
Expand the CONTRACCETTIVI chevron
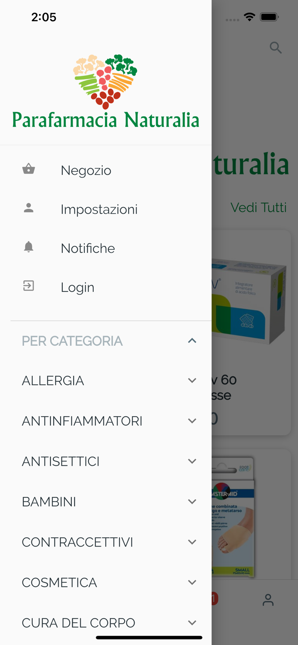(x=192, y=542)
